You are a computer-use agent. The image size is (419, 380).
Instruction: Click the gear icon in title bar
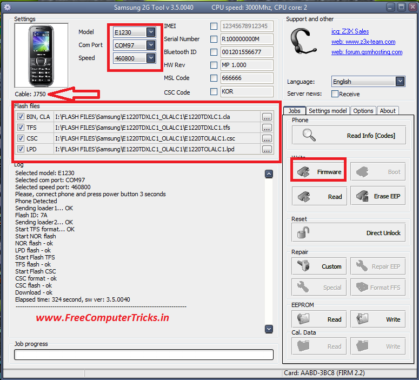(8, 7)
